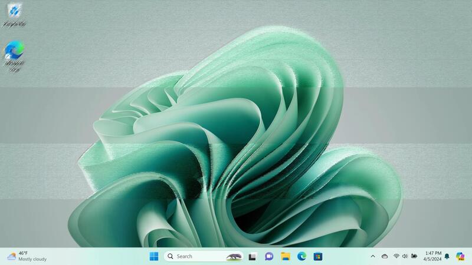Launch Copilot preview from the taskbar
Screen dimensions: 472x265
pos(460,256)
